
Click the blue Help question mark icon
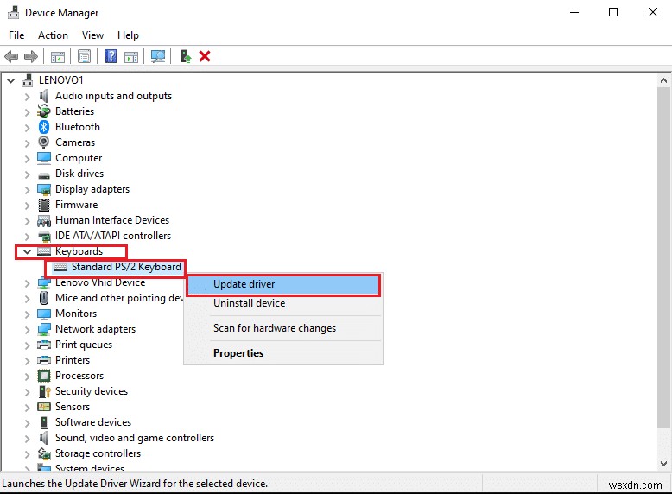tap(111, 56)
